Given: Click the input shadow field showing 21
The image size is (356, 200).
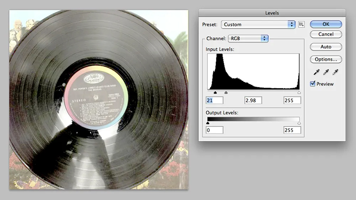Looking at the screenshot, I should pyautogui.click(x=214, y=100).
